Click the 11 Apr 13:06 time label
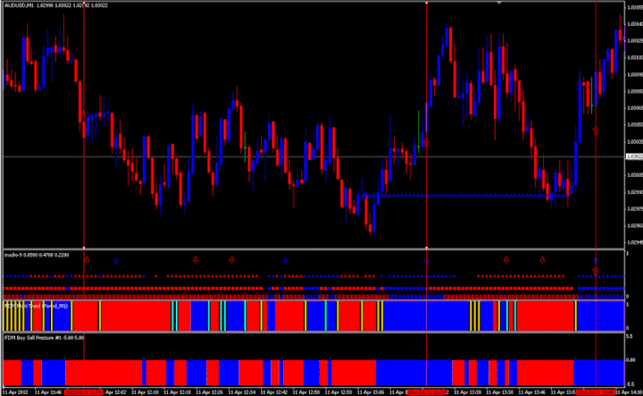This screenshot has height=396, width=643. [371, 392]
